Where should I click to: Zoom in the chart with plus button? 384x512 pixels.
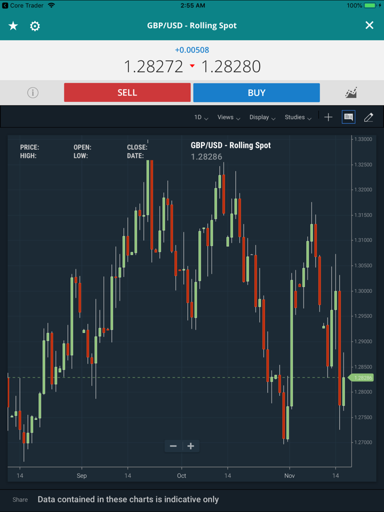pos(191,446)
